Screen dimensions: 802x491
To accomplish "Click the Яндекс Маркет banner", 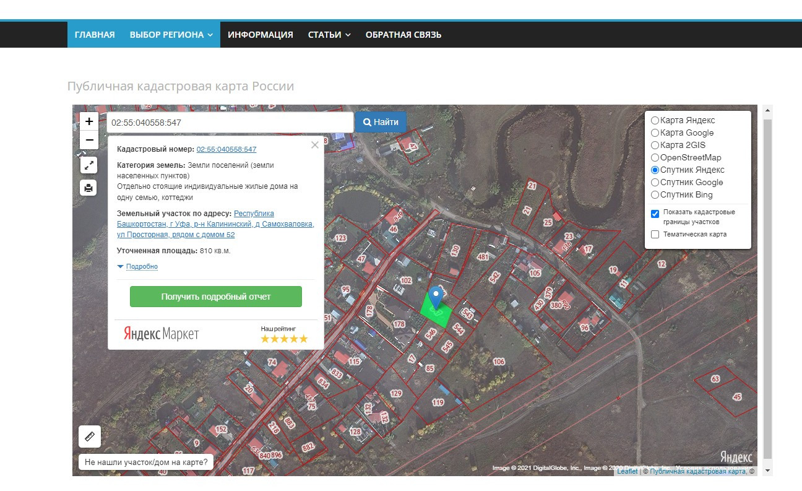I will [162, 334].
